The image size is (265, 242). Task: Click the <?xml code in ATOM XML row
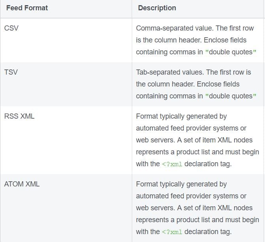tap(172, 232)
